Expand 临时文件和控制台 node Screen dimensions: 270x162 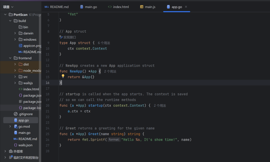pos(5,157)
